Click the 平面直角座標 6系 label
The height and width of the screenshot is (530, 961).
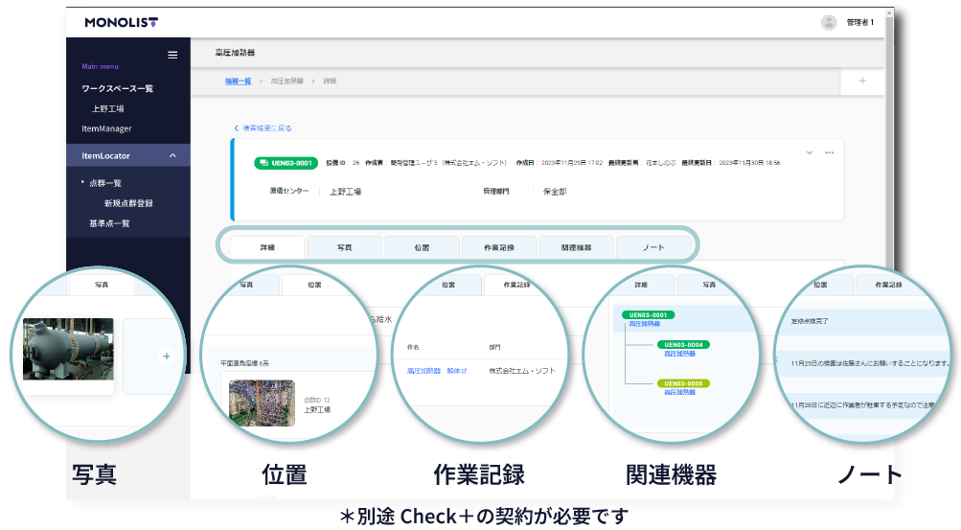pos(244,363)
